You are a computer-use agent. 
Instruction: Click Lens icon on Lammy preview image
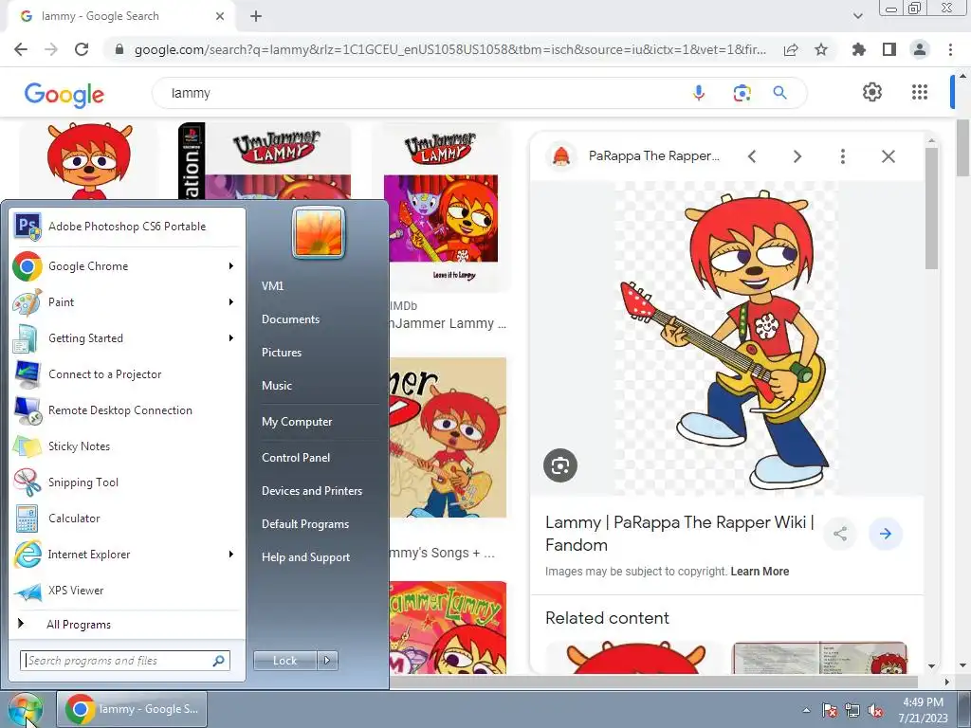click(560, 465)
